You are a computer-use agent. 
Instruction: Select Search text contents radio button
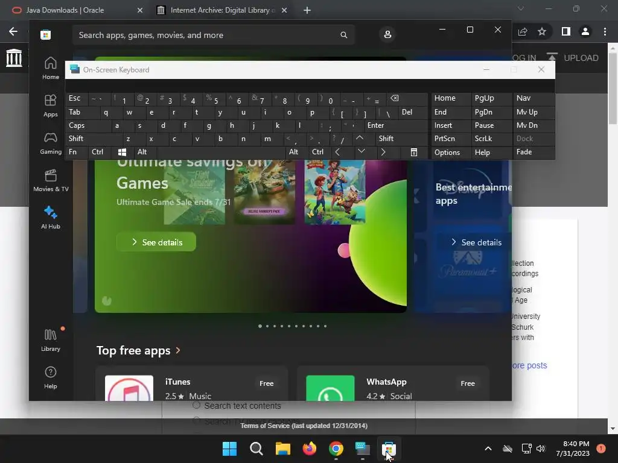pyautogui.click(x=196, y=405)
